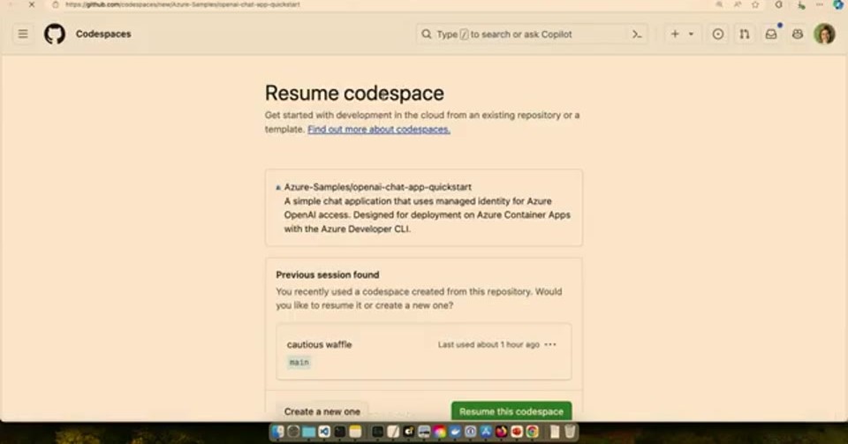Open the cautious waffle options ellipsis menu
Image resolution: width=848 pixels, height=444 pixels.
point(550,344)
